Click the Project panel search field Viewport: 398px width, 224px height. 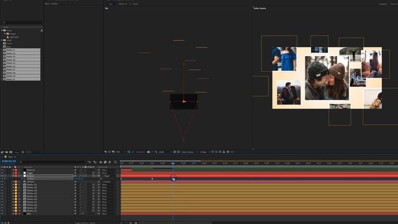22,22
